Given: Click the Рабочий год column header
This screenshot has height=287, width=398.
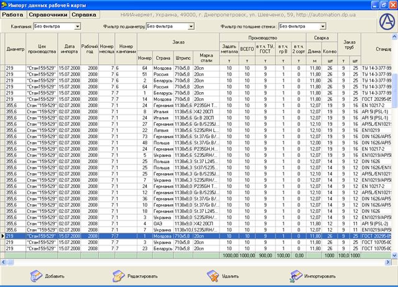Looking at the screenshot, I should [90, 49].
